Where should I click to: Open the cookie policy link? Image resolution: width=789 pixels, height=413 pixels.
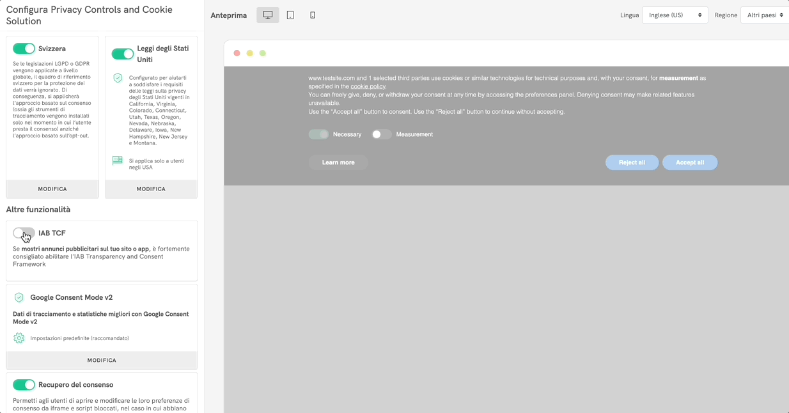point(368,86)
